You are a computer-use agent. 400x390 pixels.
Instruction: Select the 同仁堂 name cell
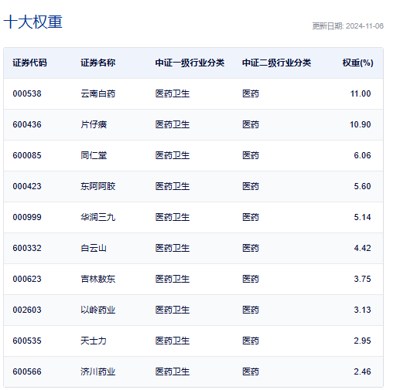tap(94, 155)
